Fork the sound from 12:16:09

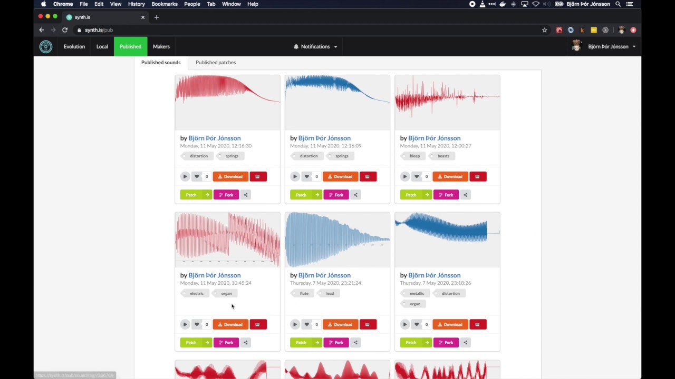click(336, 195)
